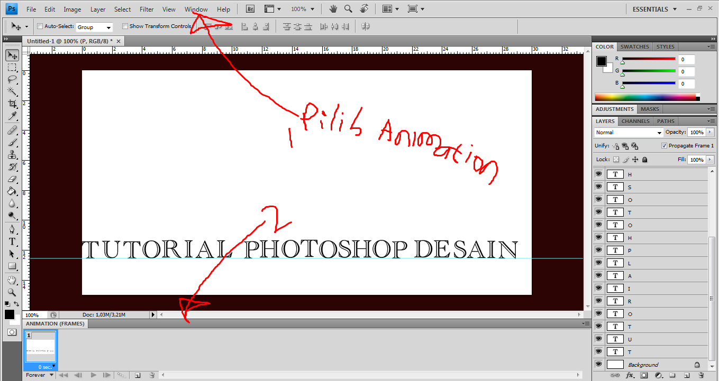Select the Rectangle shape tool
Viewport: 719px width, 381px height.
(x=12, y=266)
